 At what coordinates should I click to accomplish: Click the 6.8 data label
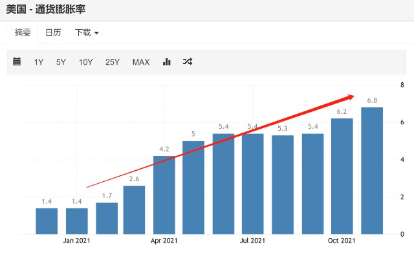point(372,100)
